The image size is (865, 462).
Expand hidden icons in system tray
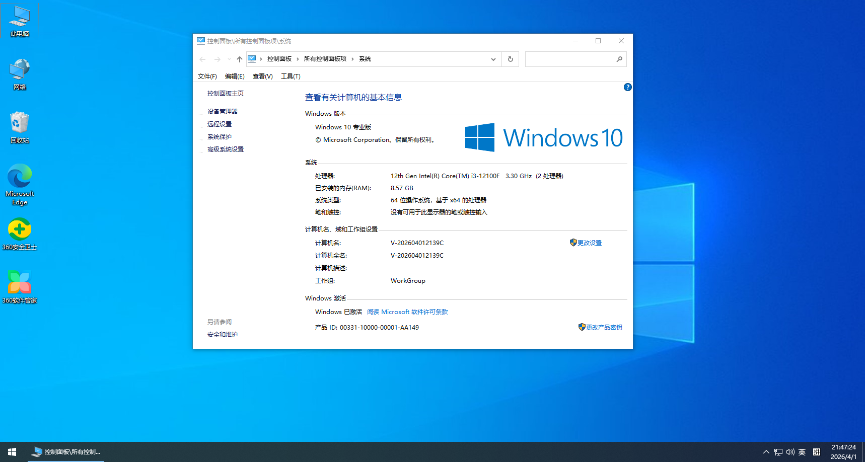pyautogui.click(x=765, y=452)
